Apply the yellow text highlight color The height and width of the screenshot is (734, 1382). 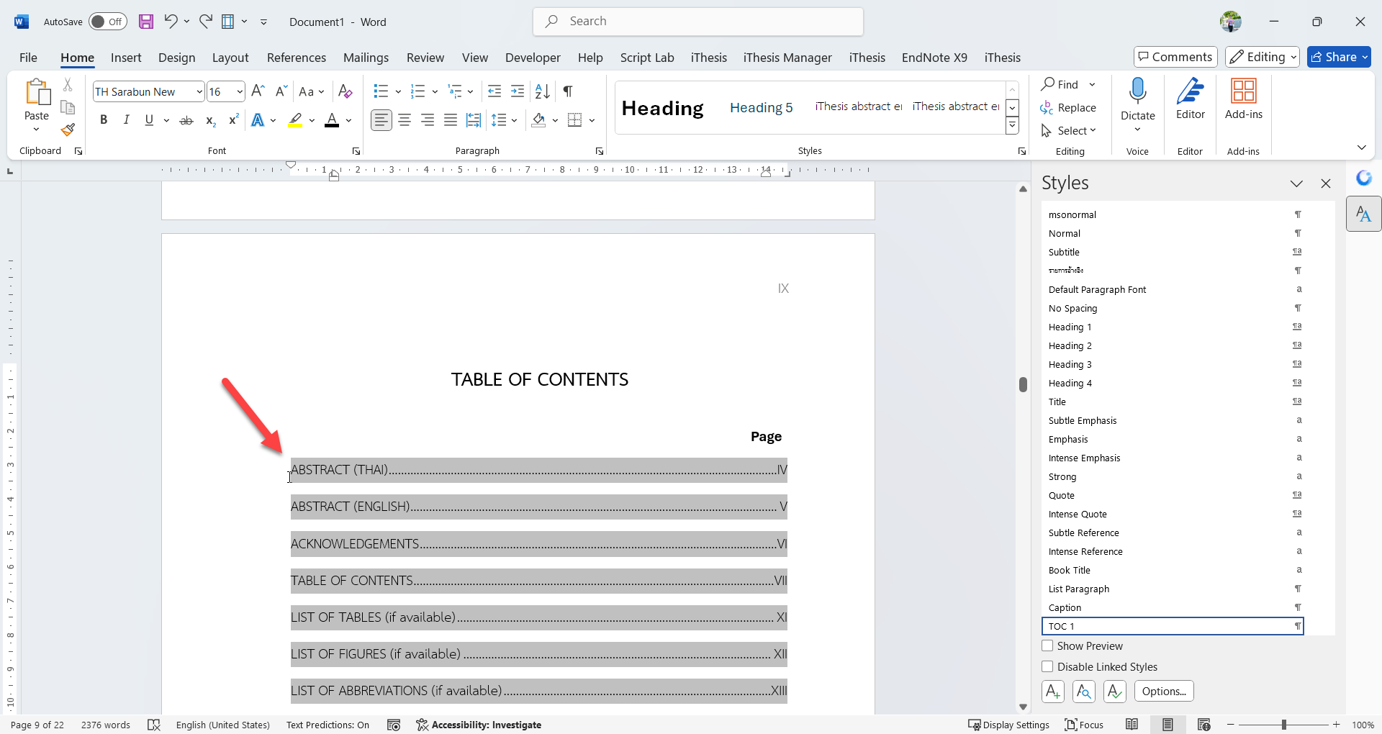click(295, 120)
